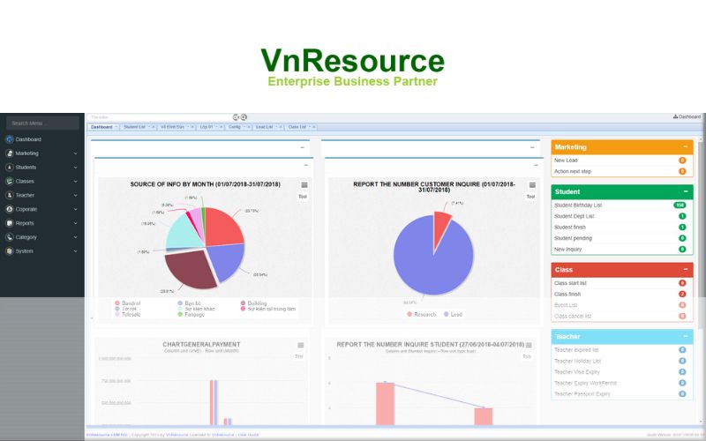Click the New Lead count badge

[682, 161]
